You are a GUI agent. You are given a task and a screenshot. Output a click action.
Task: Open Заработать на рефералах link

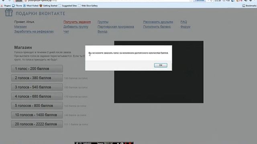pos(34,32)
